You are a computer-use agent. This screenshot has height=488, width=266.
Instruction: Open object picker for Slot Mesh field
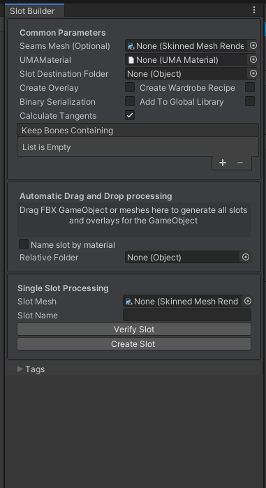(x=248, y=301)
